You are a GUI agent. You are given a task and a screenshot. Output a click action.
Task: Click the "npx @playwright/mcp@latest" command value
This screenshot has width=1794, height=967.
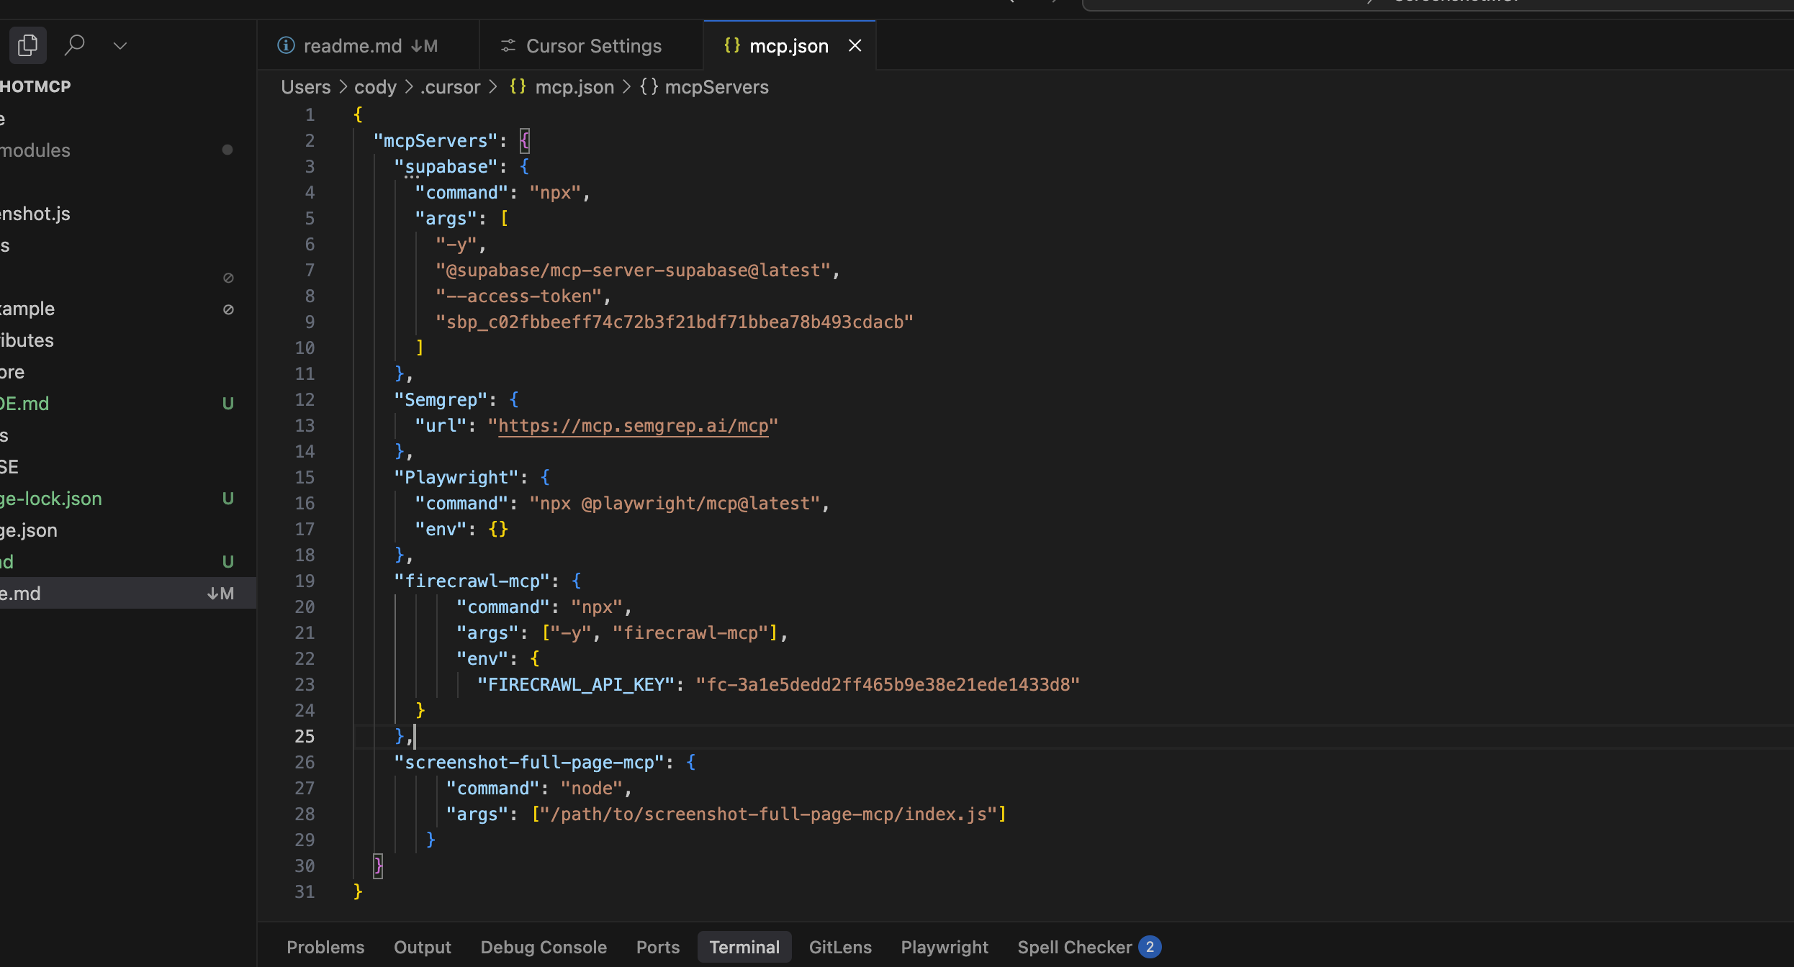tap(675, 504)
